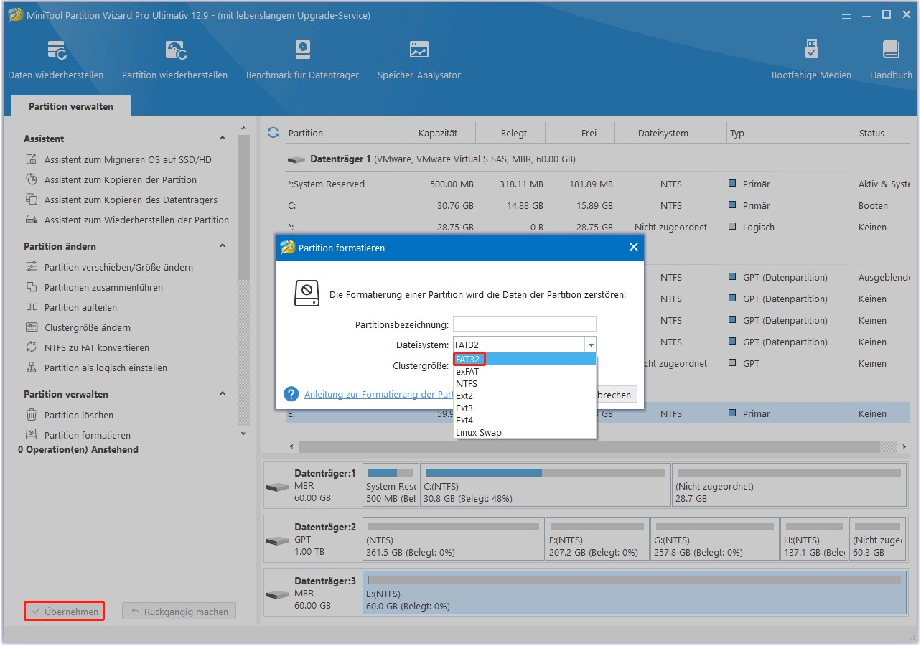
Task: Open Speicher-Analysator tool
Action: tap(419, 60)
